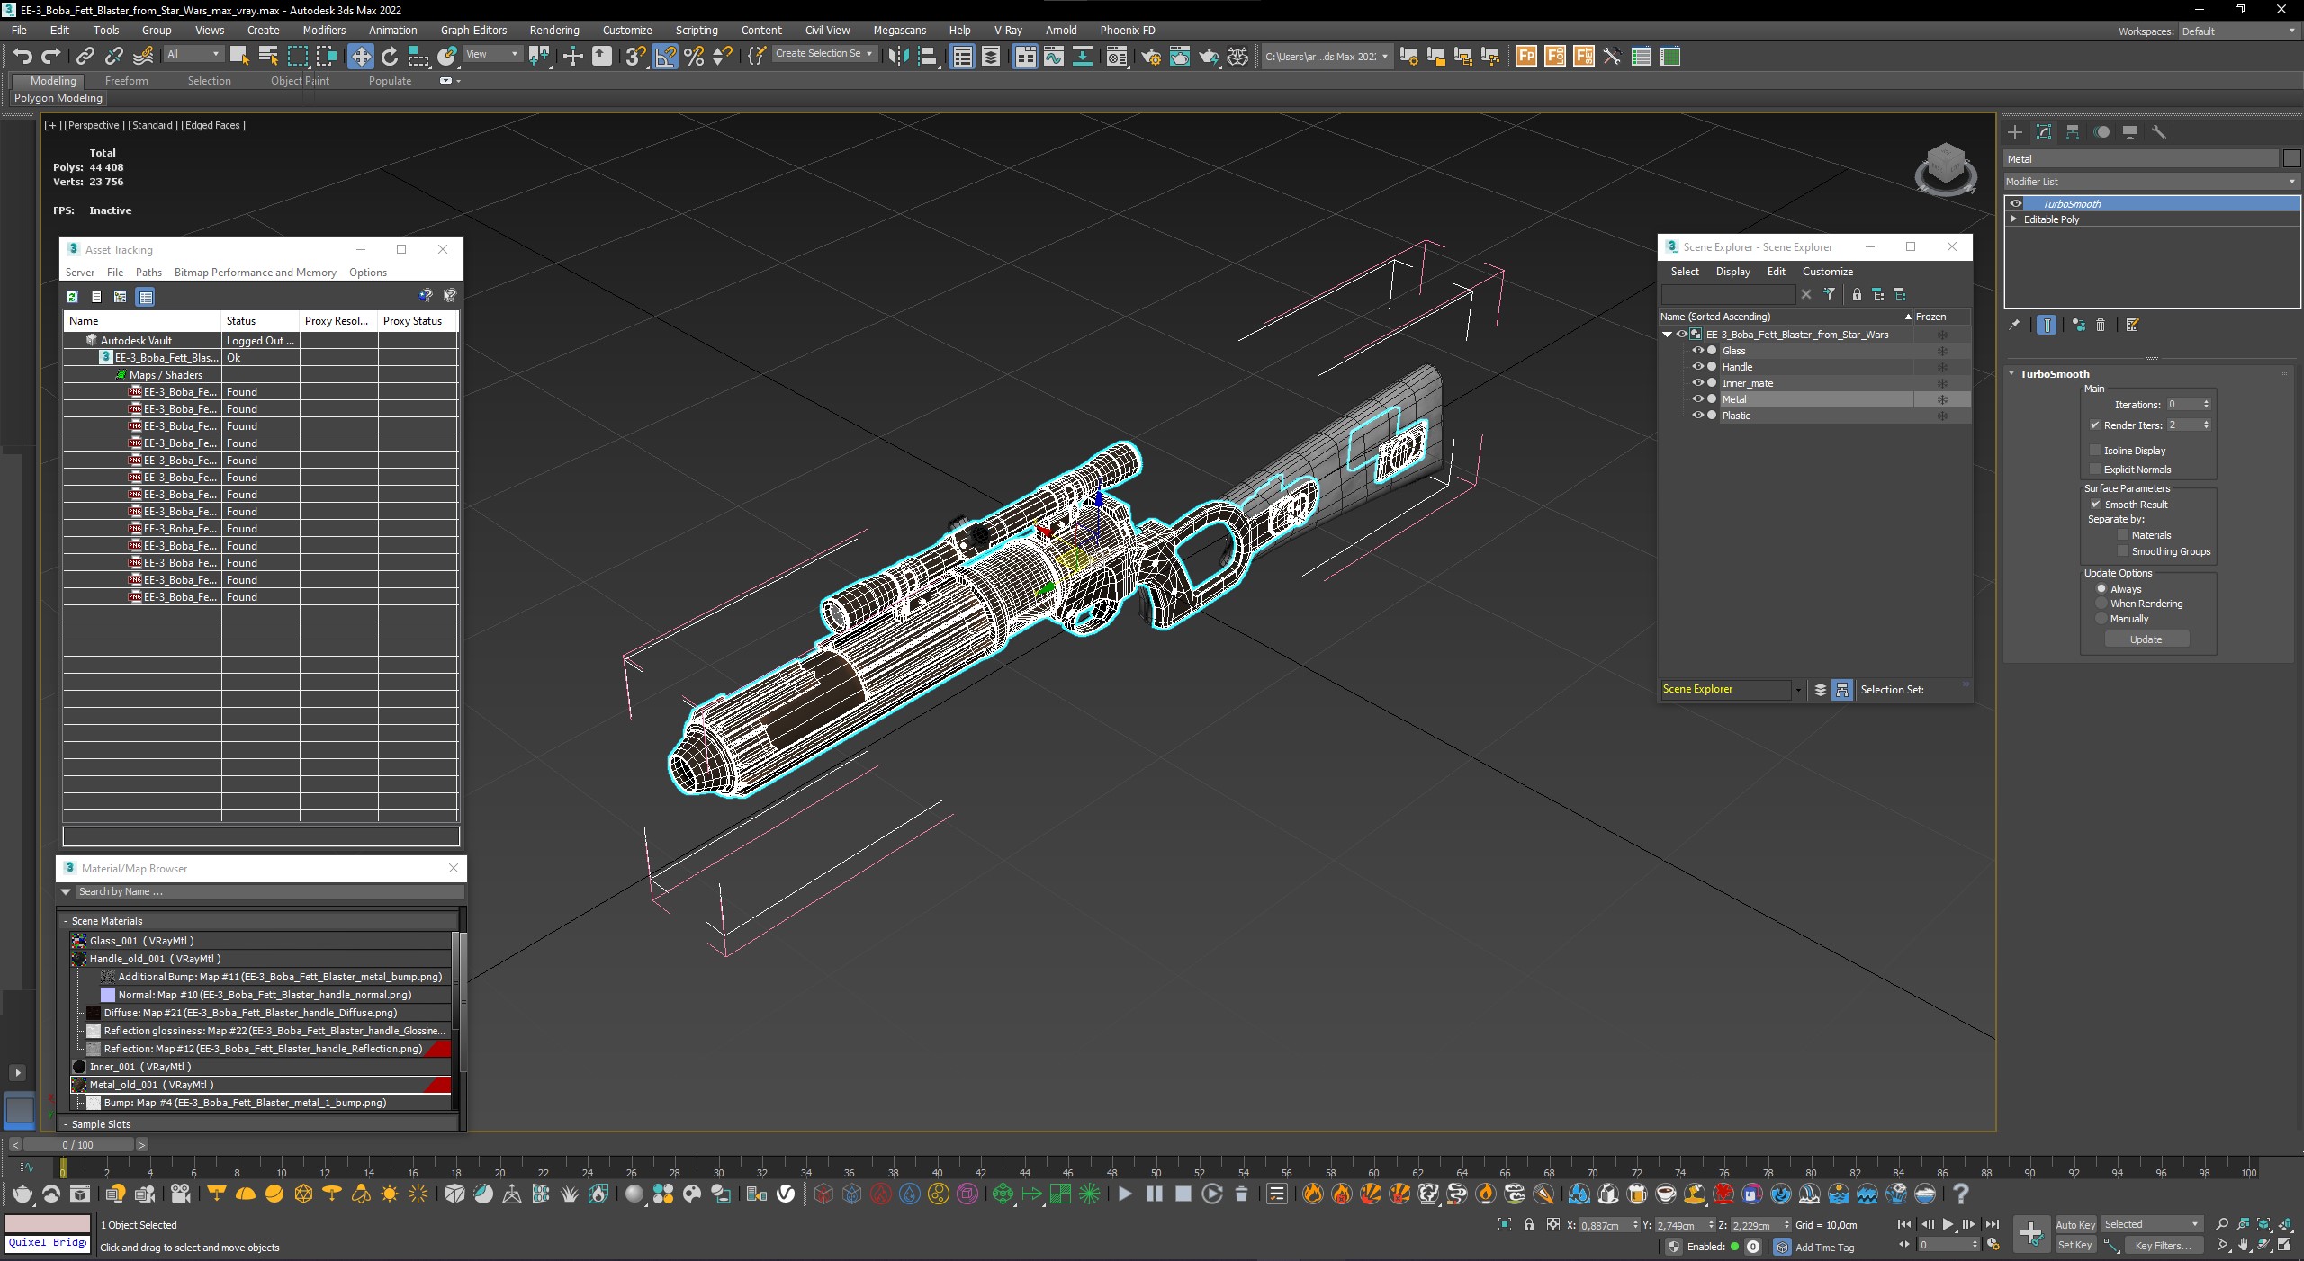This screenshot has height=1261, width=2304.
Task: Click the Mirror tool icon
Action: point(898,57)
